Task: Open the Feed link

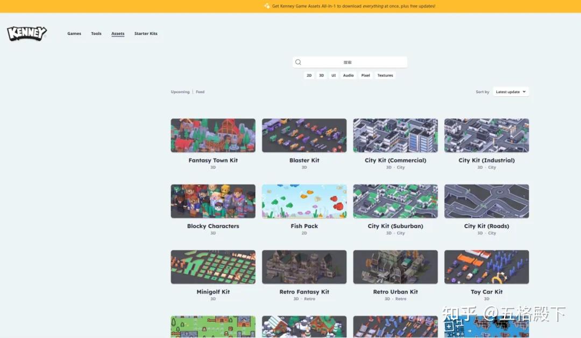Action: pos(200,92)
